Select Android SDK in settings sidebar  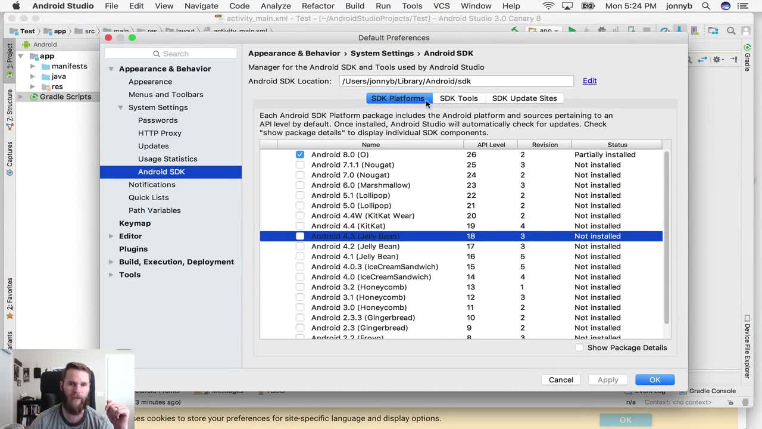(x=171, y=172)
